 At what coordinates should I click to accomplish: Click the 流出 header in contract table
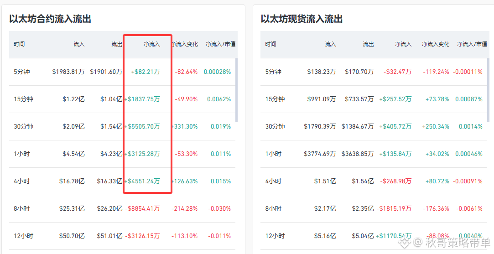(117, 44)
